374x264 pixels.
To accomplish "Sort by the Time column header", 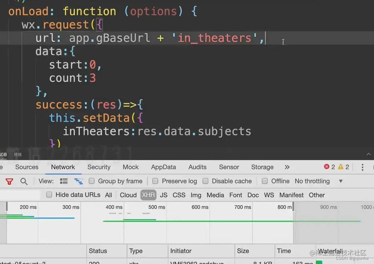I will (295, 251).
